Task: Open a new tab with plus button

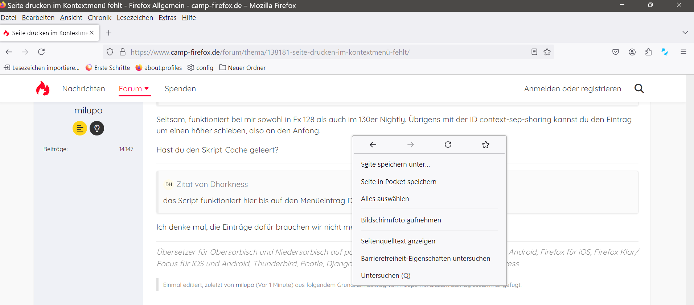Action: (108, 33)
